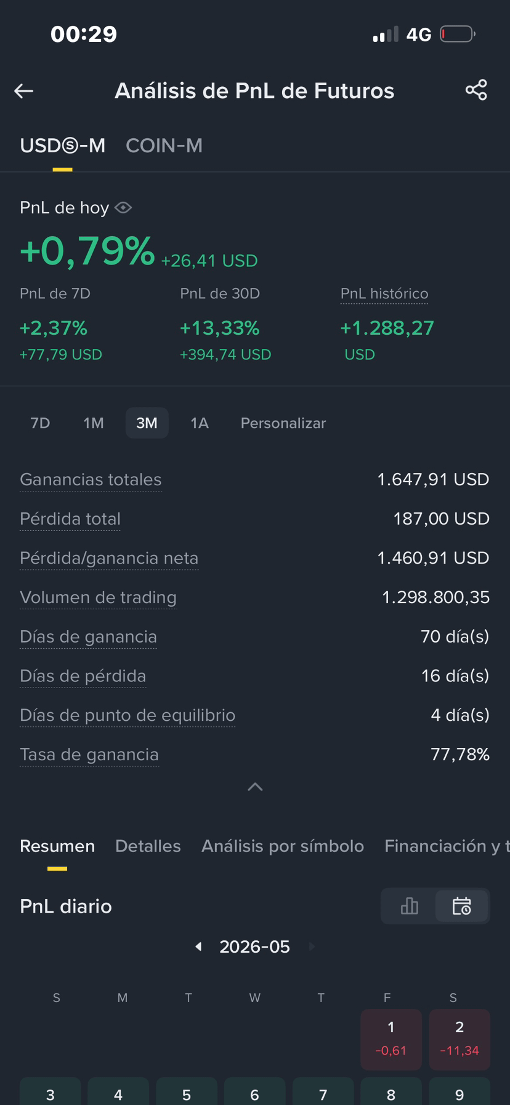Tap the back arrow icon
This screenshot has width=510, height=1105.
(x=23, y=91)
